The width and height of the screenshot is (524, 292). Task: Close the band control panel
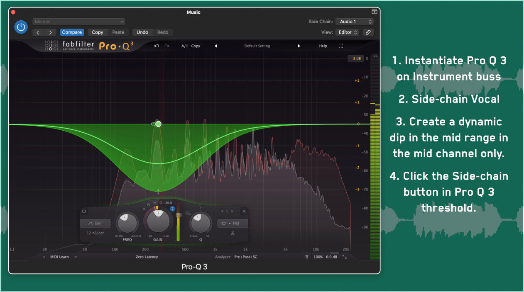click(x=244, y=212)
